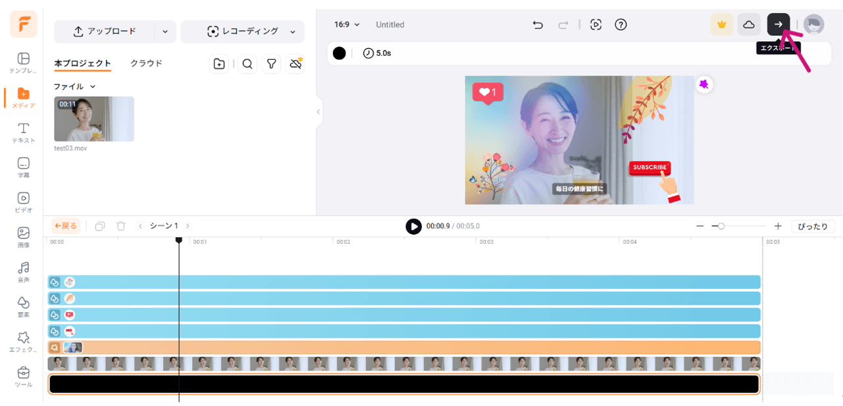This screenshot has width=843, height=406.
Task: Search media files with magnifier icon
Action: (247, 64)
